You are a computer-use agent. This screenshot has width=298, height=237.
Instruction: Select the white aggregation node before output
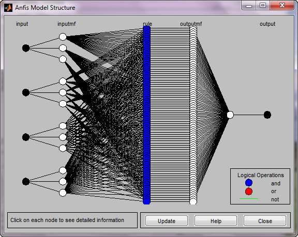(x=230, y=115)
